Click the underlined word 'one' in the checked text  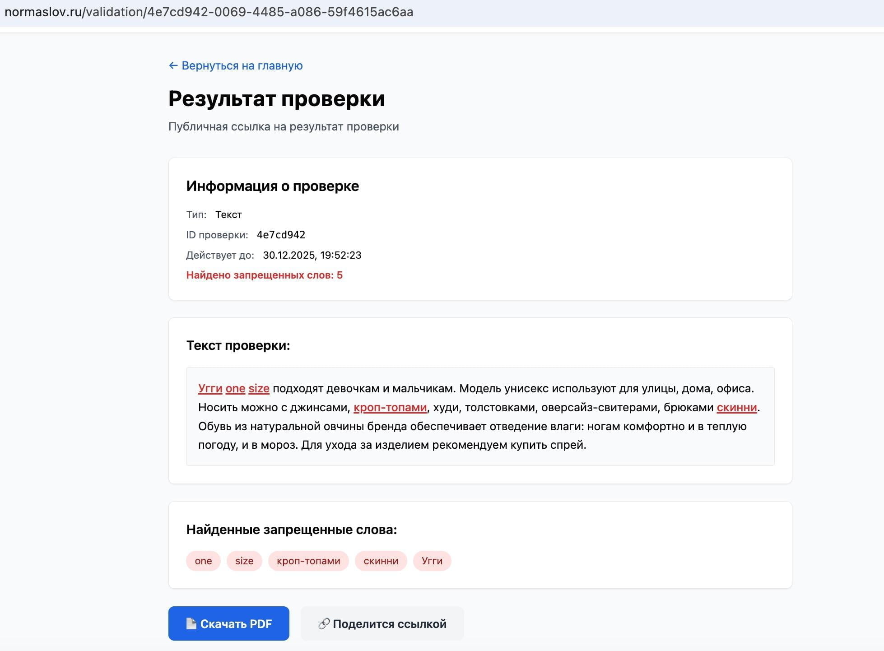(x=235, y=388)
